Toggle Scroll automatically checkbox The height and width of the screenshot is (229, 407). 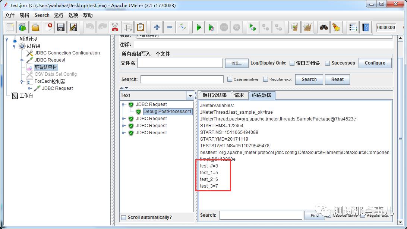pos(124,217)
